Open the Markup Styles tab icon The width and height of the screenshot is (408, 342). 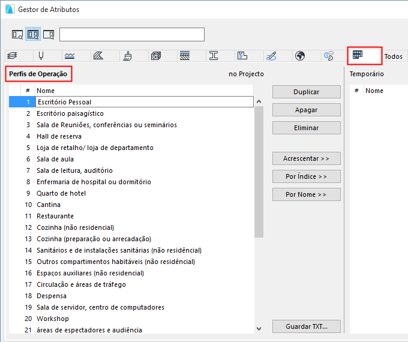pyautogui.click(x=271, y=56)
